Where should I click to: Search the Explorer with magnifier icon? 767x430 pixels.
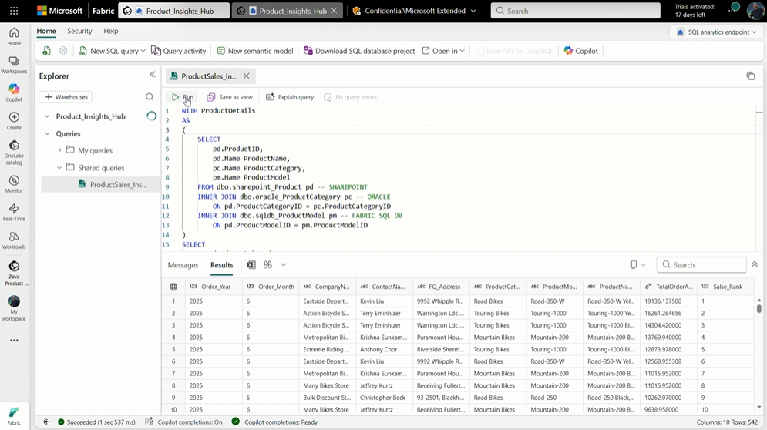(150, 97)
